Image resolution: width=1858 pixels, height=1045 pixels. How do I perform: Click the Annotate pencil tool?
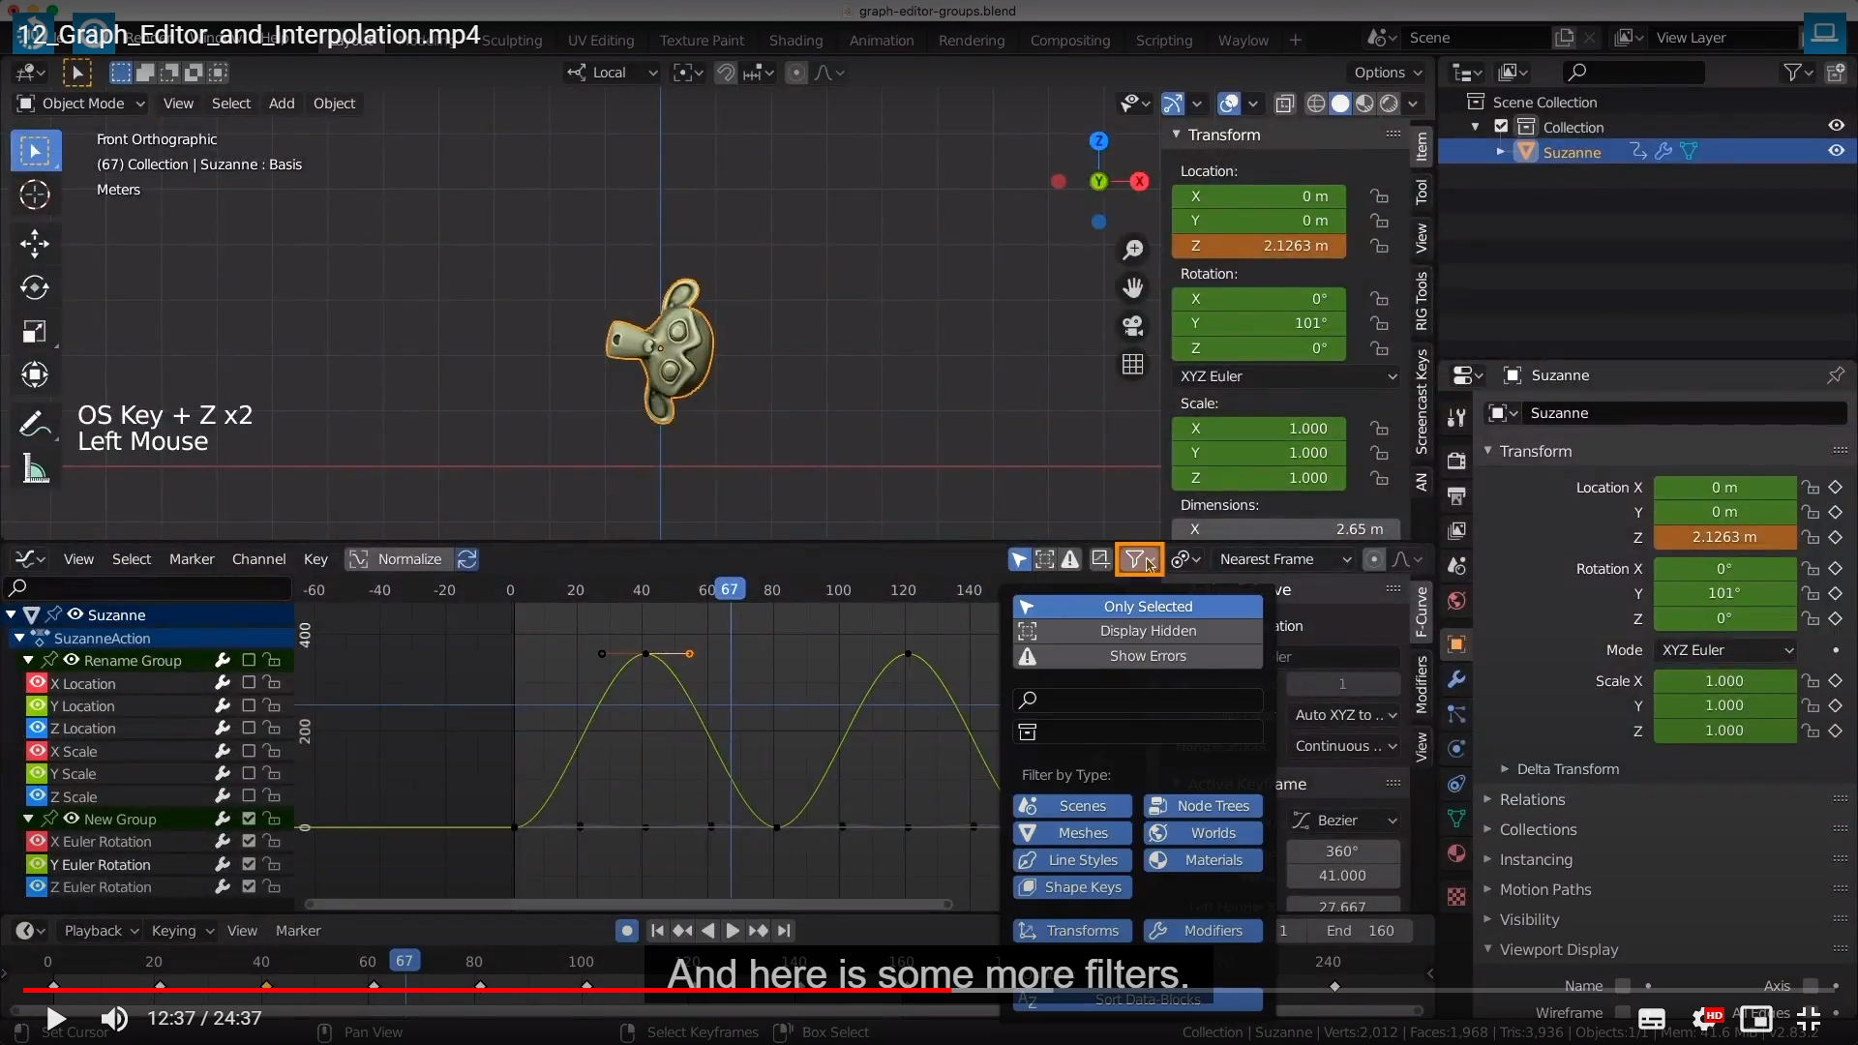[33, 424]
